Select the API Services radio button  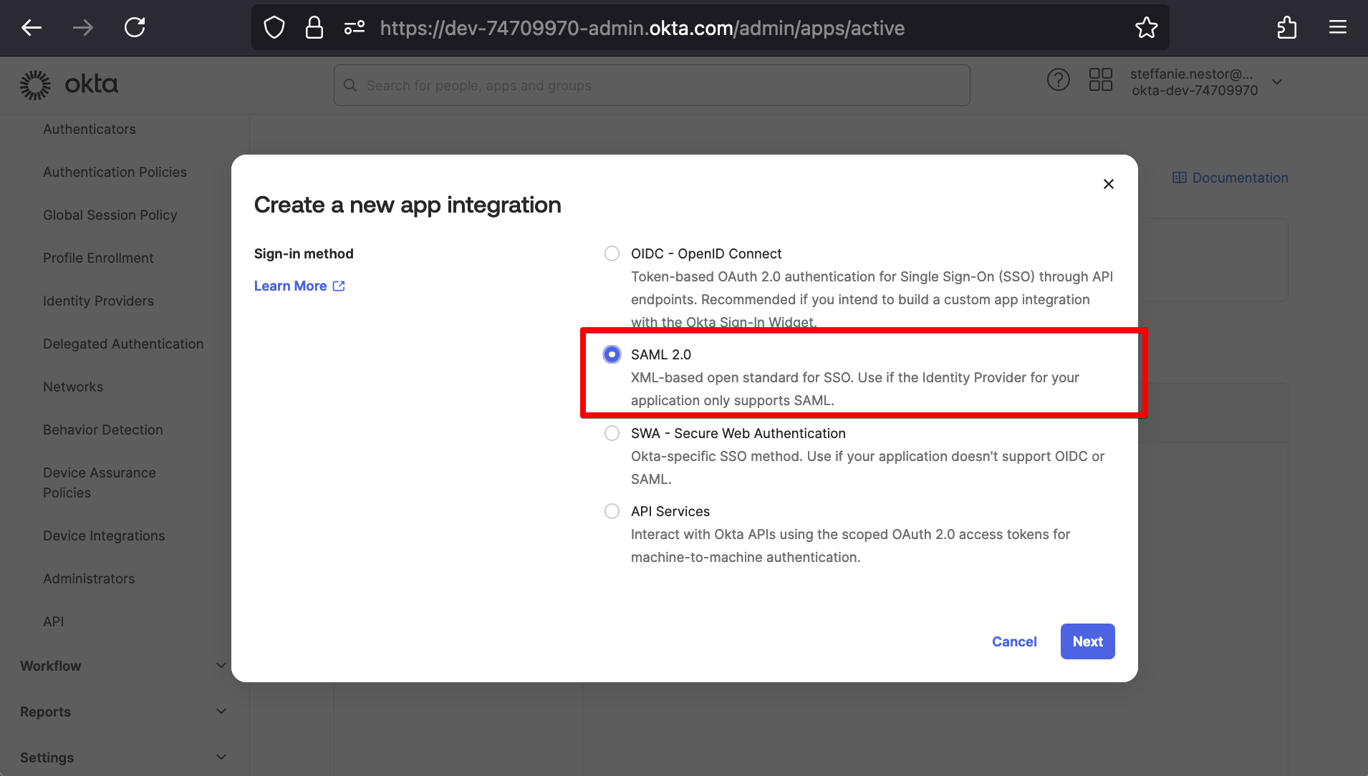612,511
